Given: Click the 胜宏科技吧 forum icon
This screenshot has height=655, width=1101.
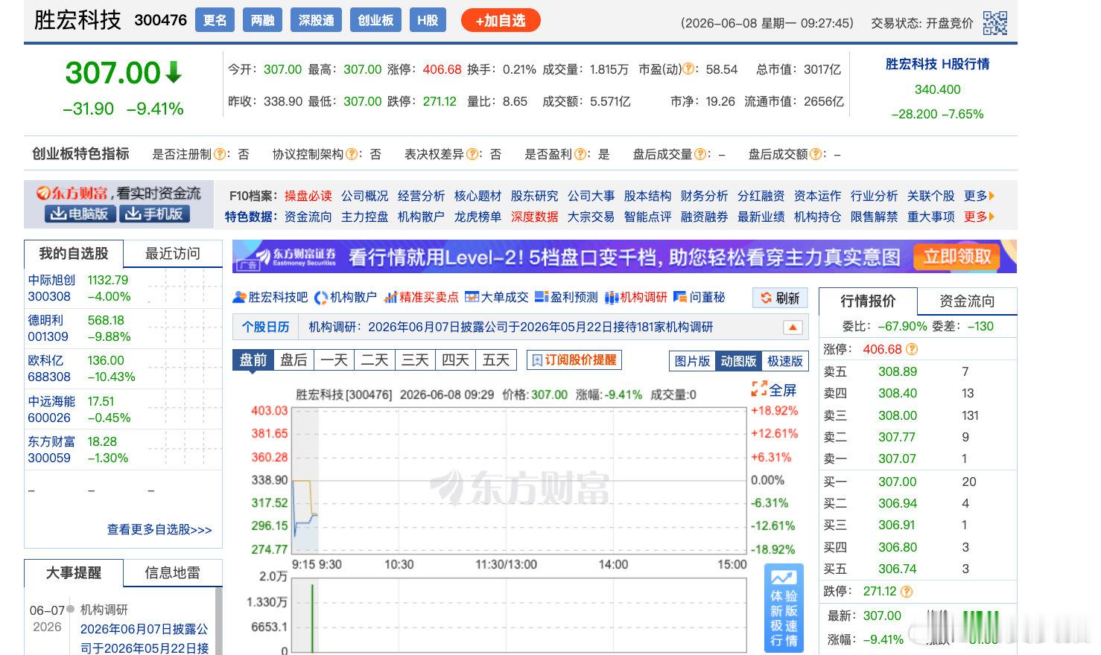Looking at the screenshot, I should [x=239, y=298].
